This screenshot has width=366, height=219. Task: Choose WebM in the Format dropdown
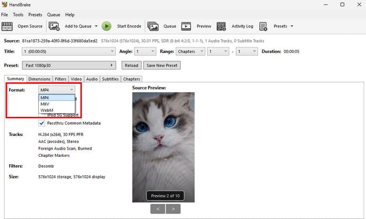point(47,110)
